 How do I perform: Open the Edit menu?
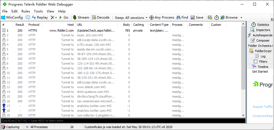(x=14, y=11)
